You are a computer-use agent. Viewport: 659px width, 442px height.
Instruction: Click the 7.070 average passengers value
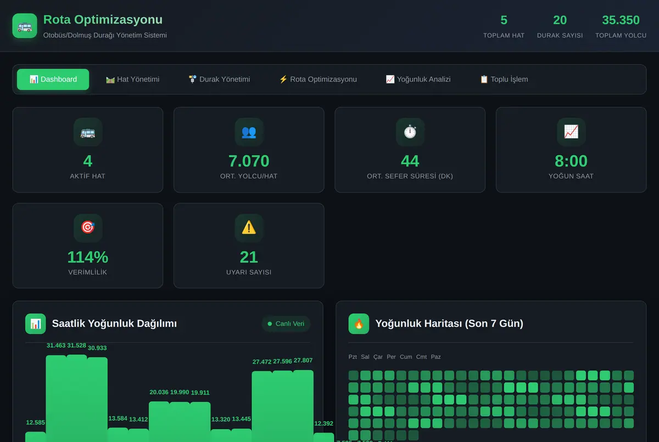[x=249, y=161]
